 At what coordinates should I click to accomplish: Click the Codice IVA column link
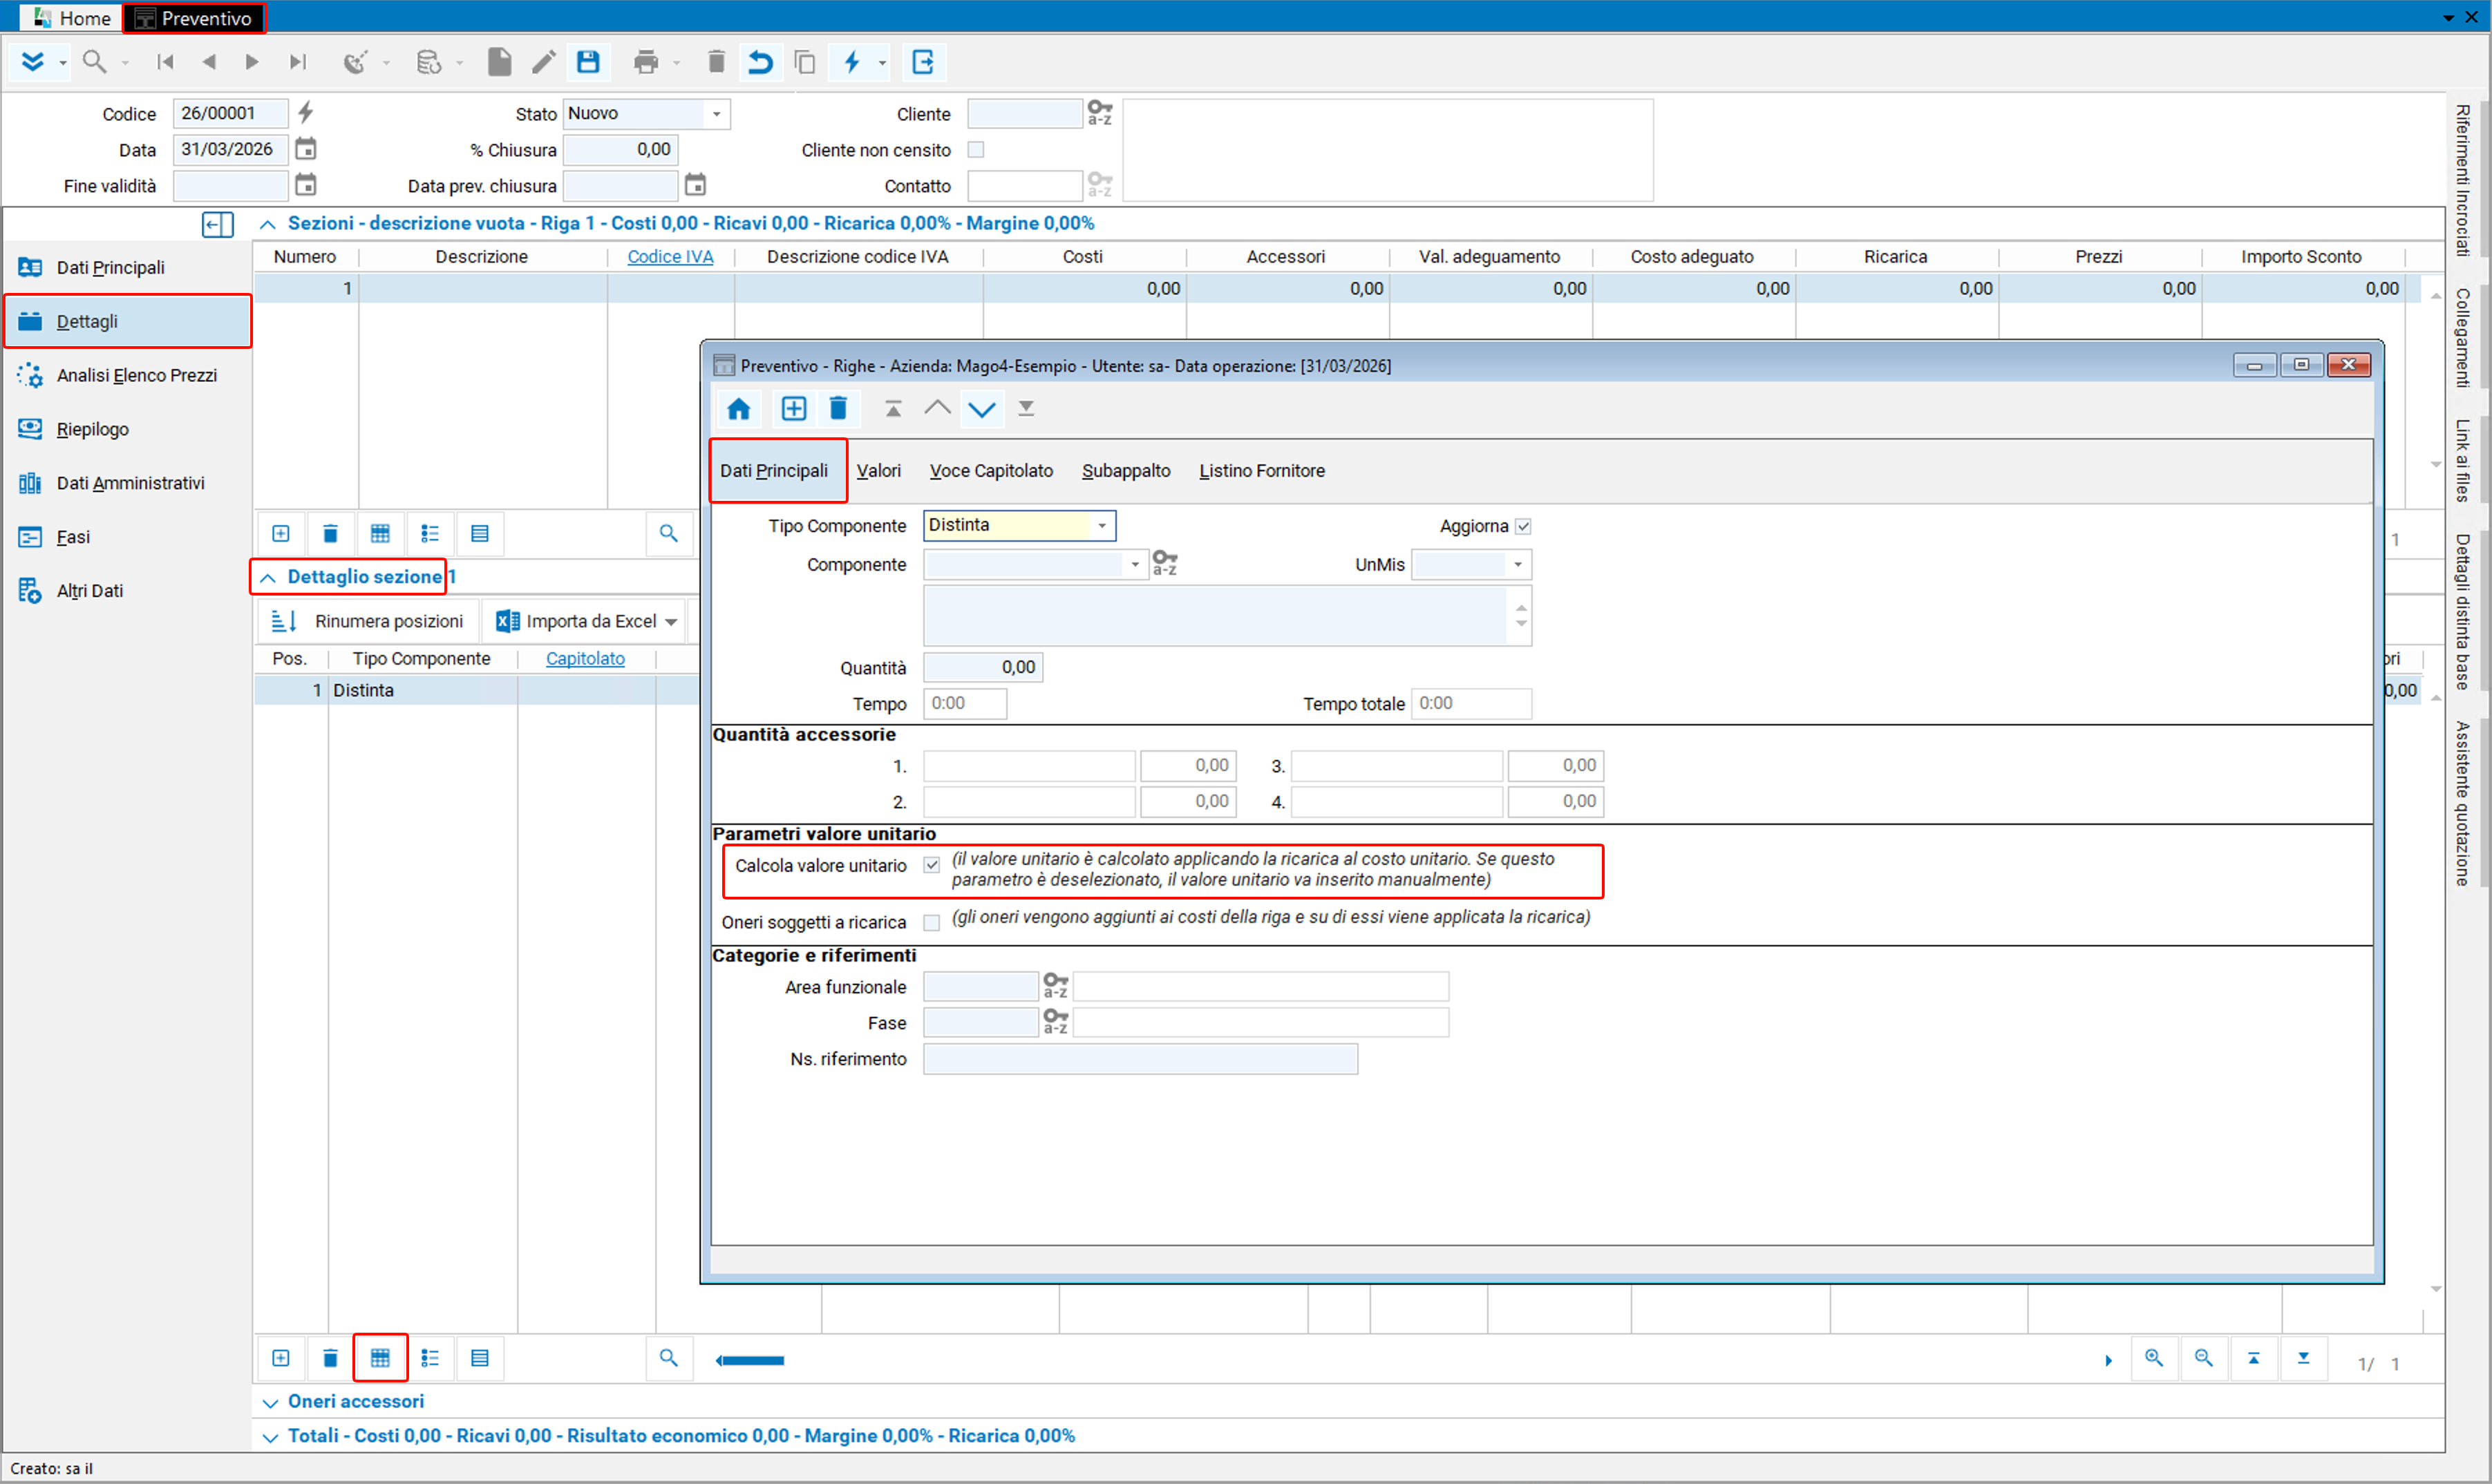coord(670,257)
